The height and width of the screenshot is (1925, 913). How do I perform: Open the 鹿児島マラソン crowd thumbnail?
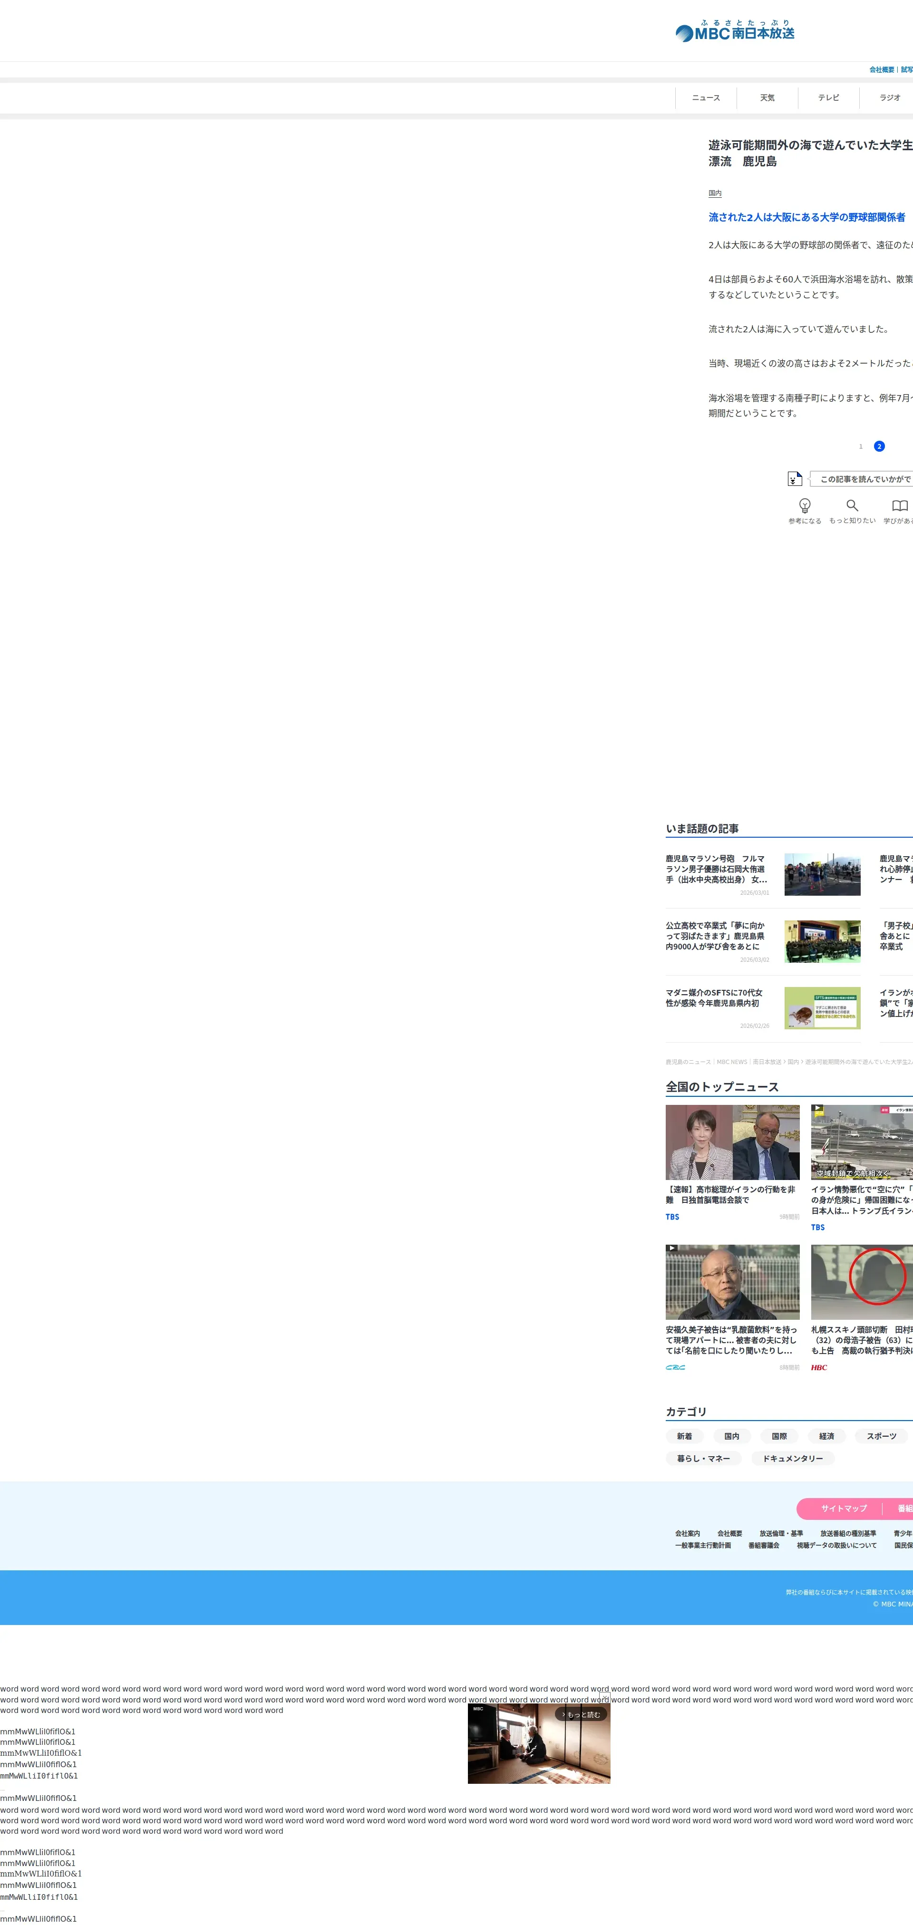tap(822, 874)
